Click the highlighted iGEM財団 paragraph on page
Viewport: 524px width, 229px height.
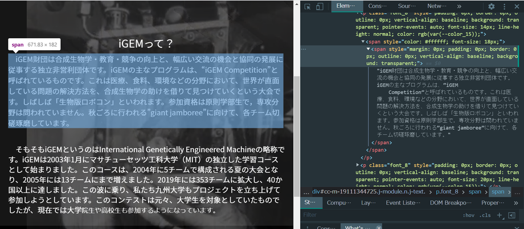(x=146, y=91)
